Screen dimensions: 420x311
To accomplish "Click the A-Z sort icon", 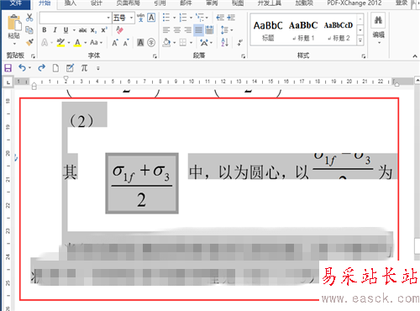I will point(225,43).
